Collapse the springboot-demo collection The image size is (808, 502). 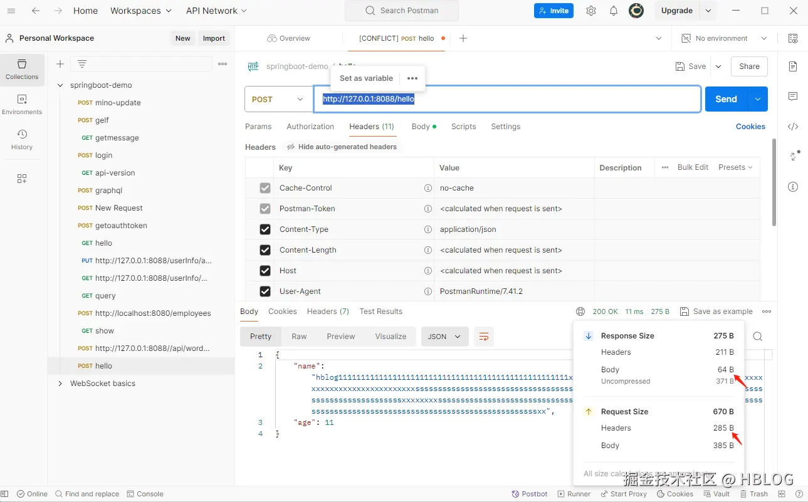pos(60,85)
